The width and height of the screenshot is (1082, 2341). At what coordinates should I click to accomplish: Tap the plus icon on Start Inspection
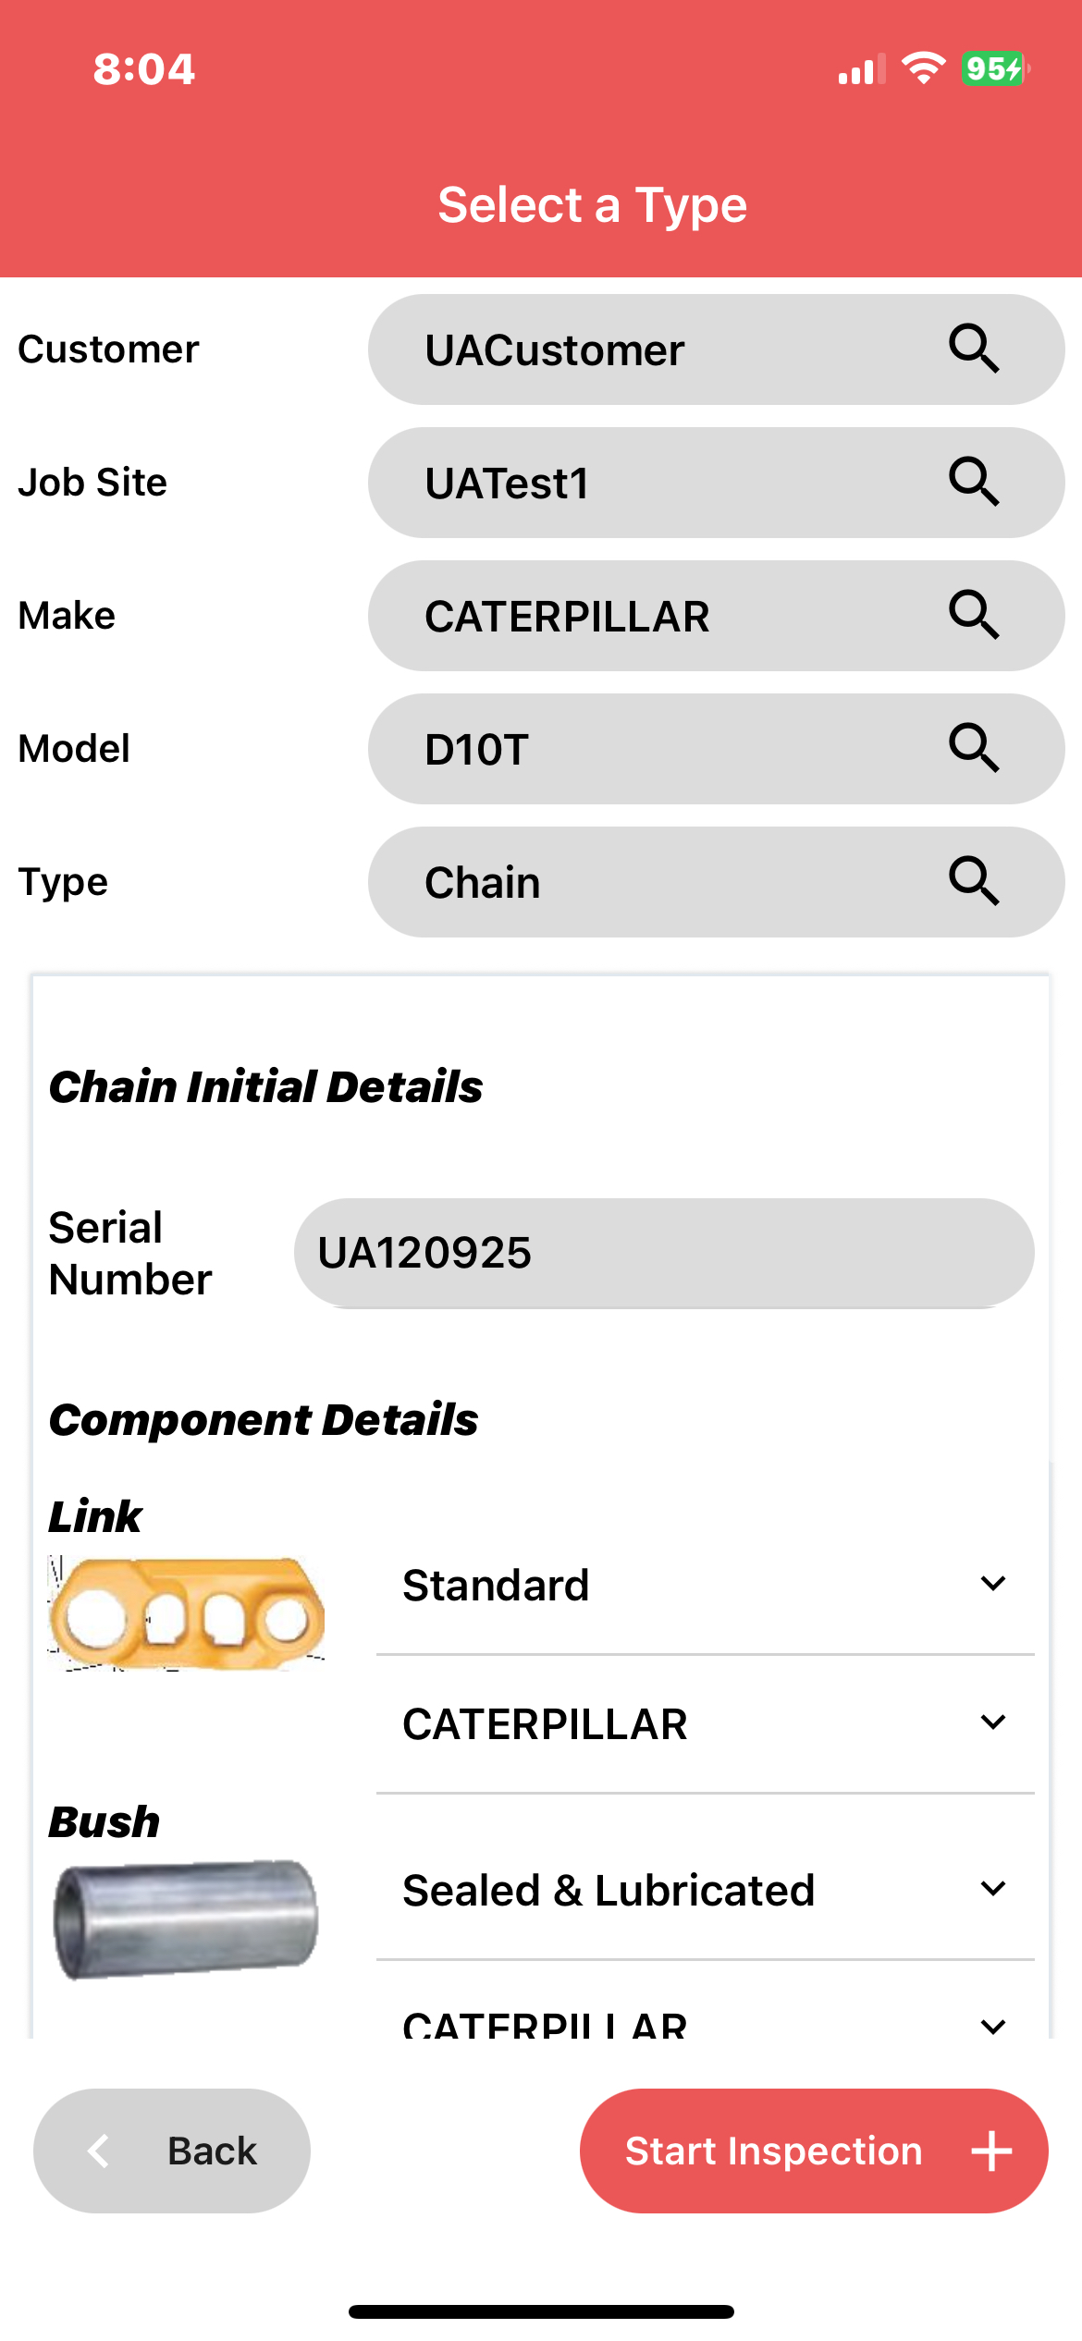click(x=991, y=2151)
